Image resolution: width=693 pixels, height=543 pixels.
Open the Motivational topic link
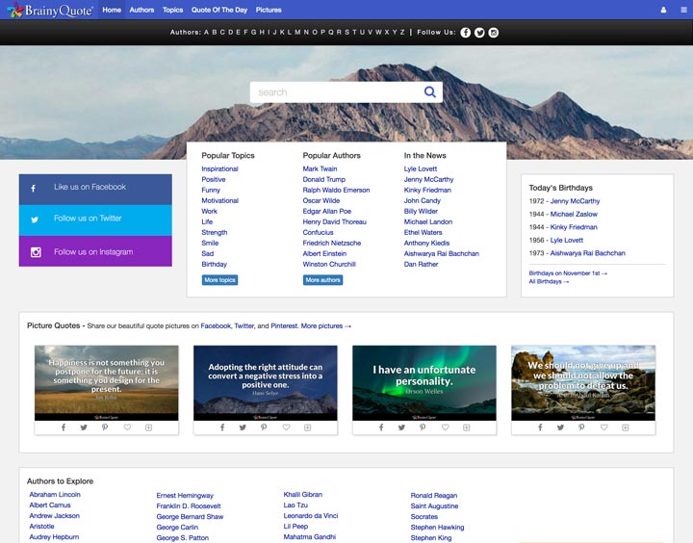pyautogui.click(x=220, y=201)
